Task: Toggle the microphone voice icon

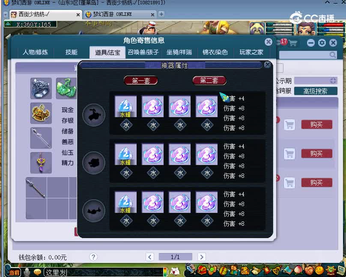Action: click(27, 272)
